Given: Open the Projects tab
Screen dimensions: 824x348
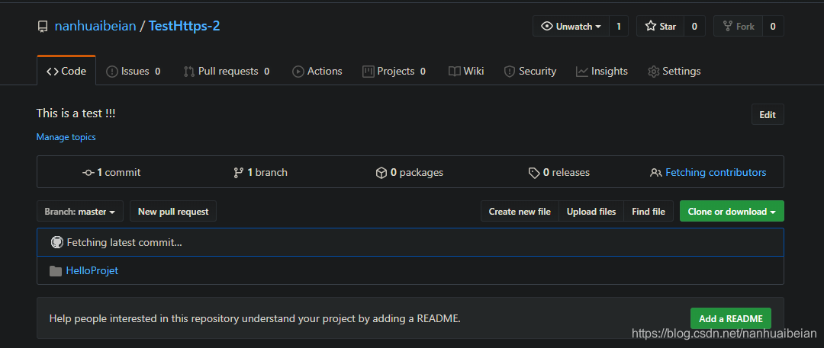Looking at the screenshot, I should 394,72.
